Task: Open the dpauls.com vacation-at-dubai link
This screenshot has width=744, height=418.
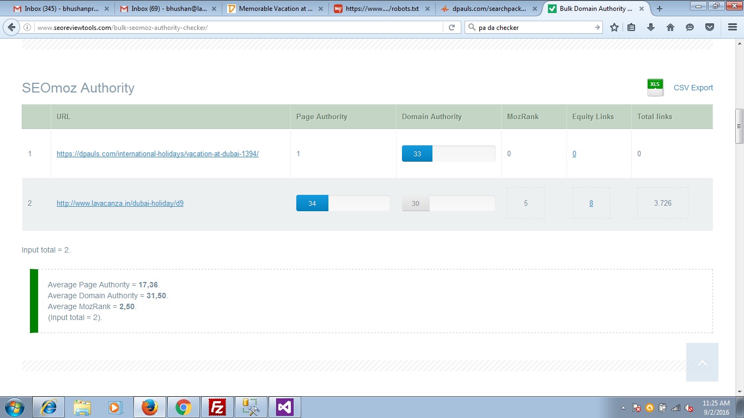Action: (x=157, y=153)
